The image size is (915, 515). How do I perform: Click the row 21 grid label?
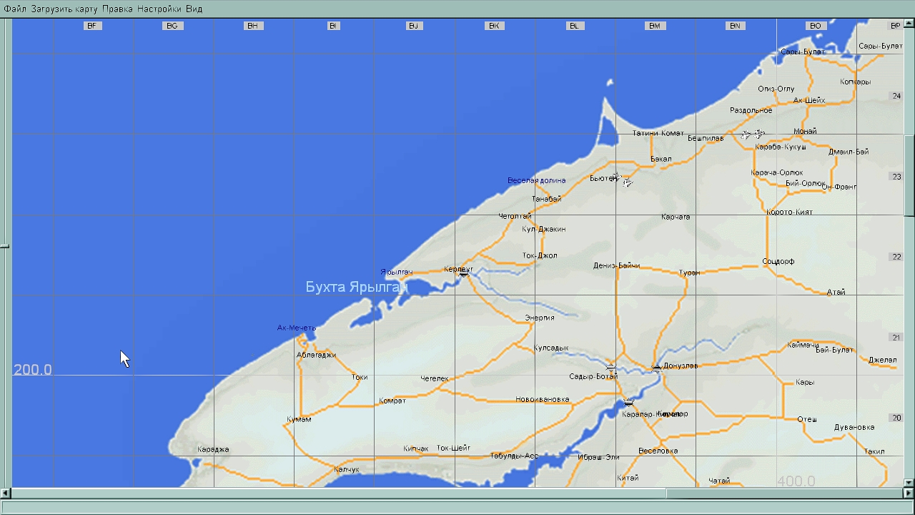click(x=896, y=338)
